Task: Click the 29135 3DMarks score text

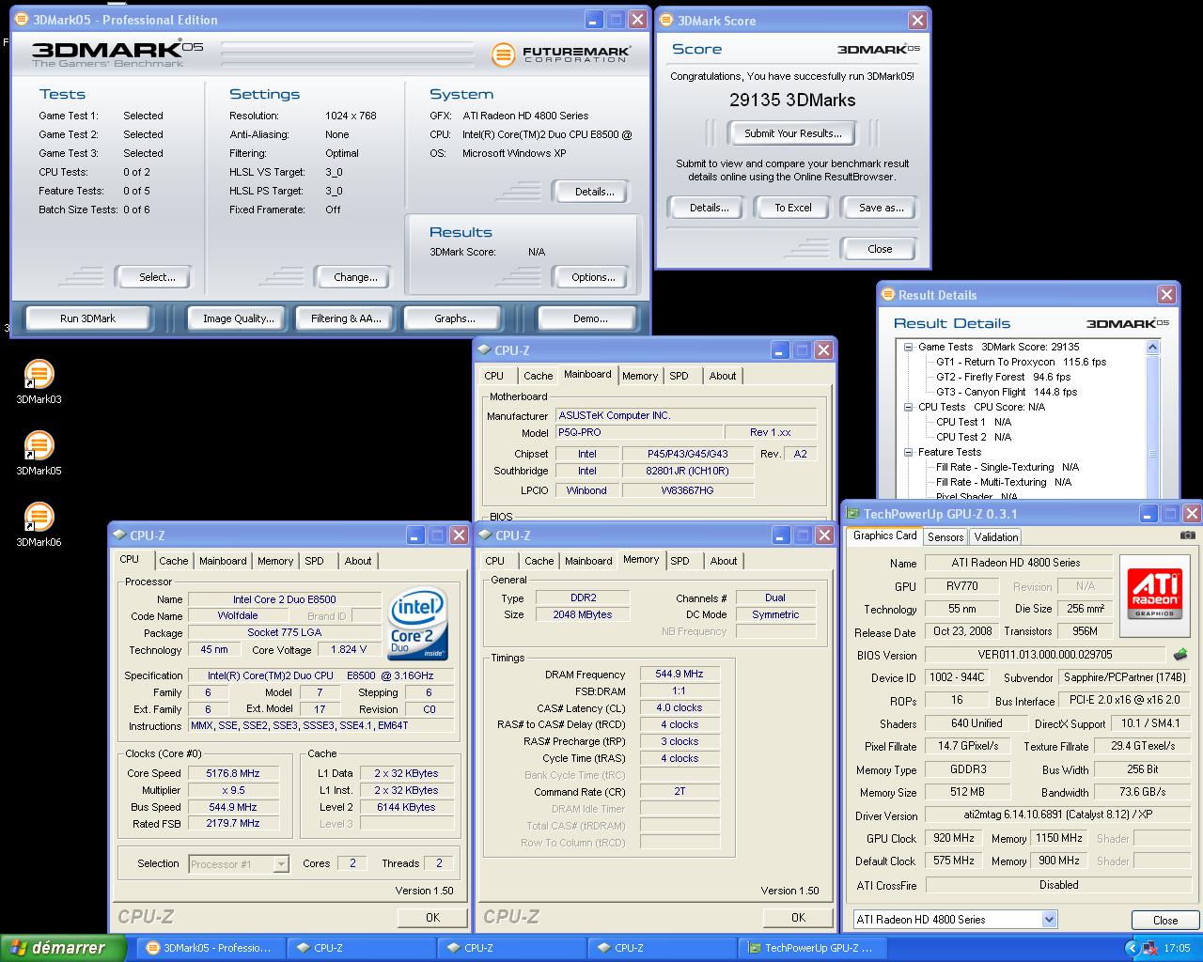Action: [792, 100]
